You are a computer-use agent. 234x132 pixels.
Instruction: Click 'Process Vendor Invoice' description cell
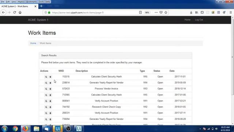106,89
